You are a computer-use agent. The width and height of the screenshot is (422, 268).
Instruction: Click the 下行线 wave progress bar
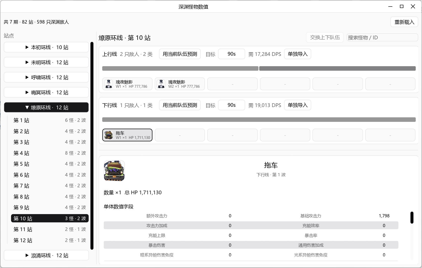click(x=259, y=120)
